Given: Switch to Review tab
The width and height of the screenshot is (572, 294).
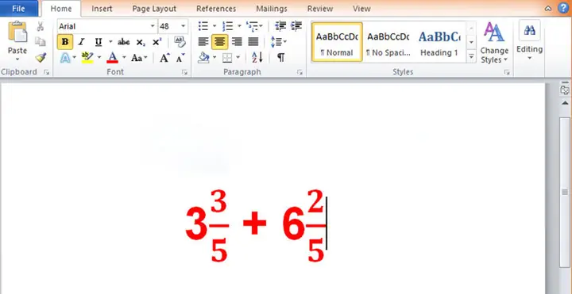Looking at the screenshot, I should pyautogui.click(x=320, y=9).
